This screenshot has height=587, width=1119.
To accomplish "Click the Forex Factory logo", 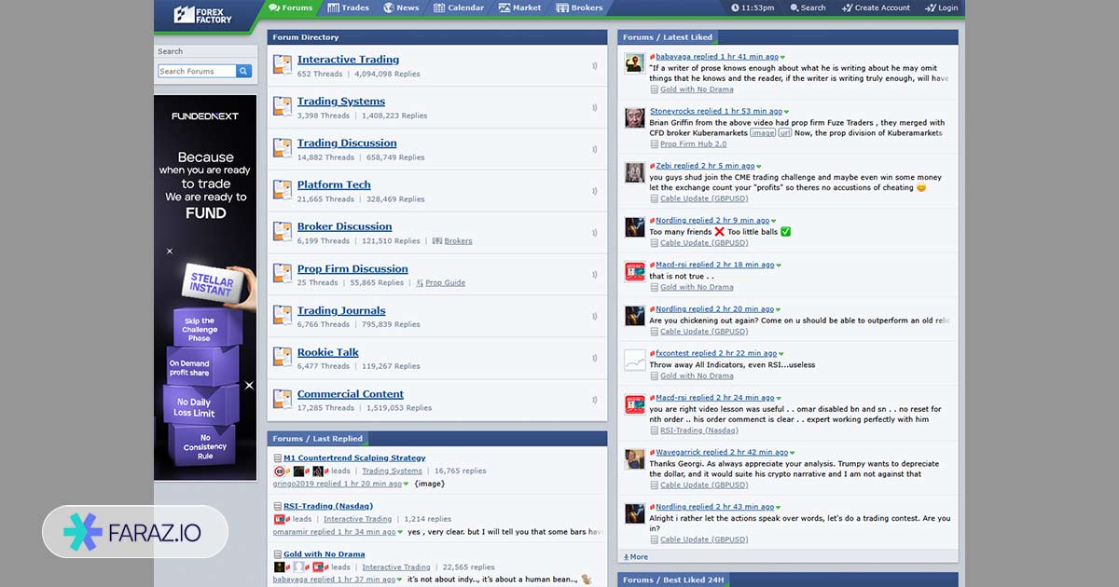I will pos(202,14).
